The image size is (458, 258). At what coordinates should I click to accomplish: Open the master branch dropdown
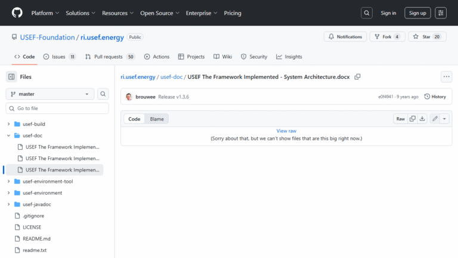point(50,94)
